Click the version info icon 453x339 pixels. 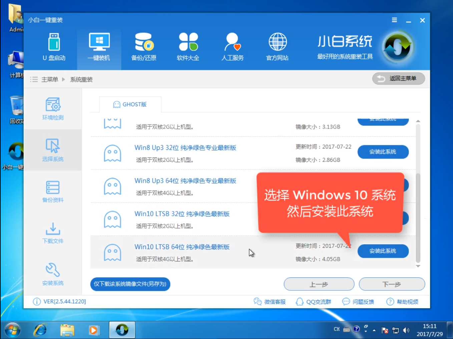[x=37, y=302]
